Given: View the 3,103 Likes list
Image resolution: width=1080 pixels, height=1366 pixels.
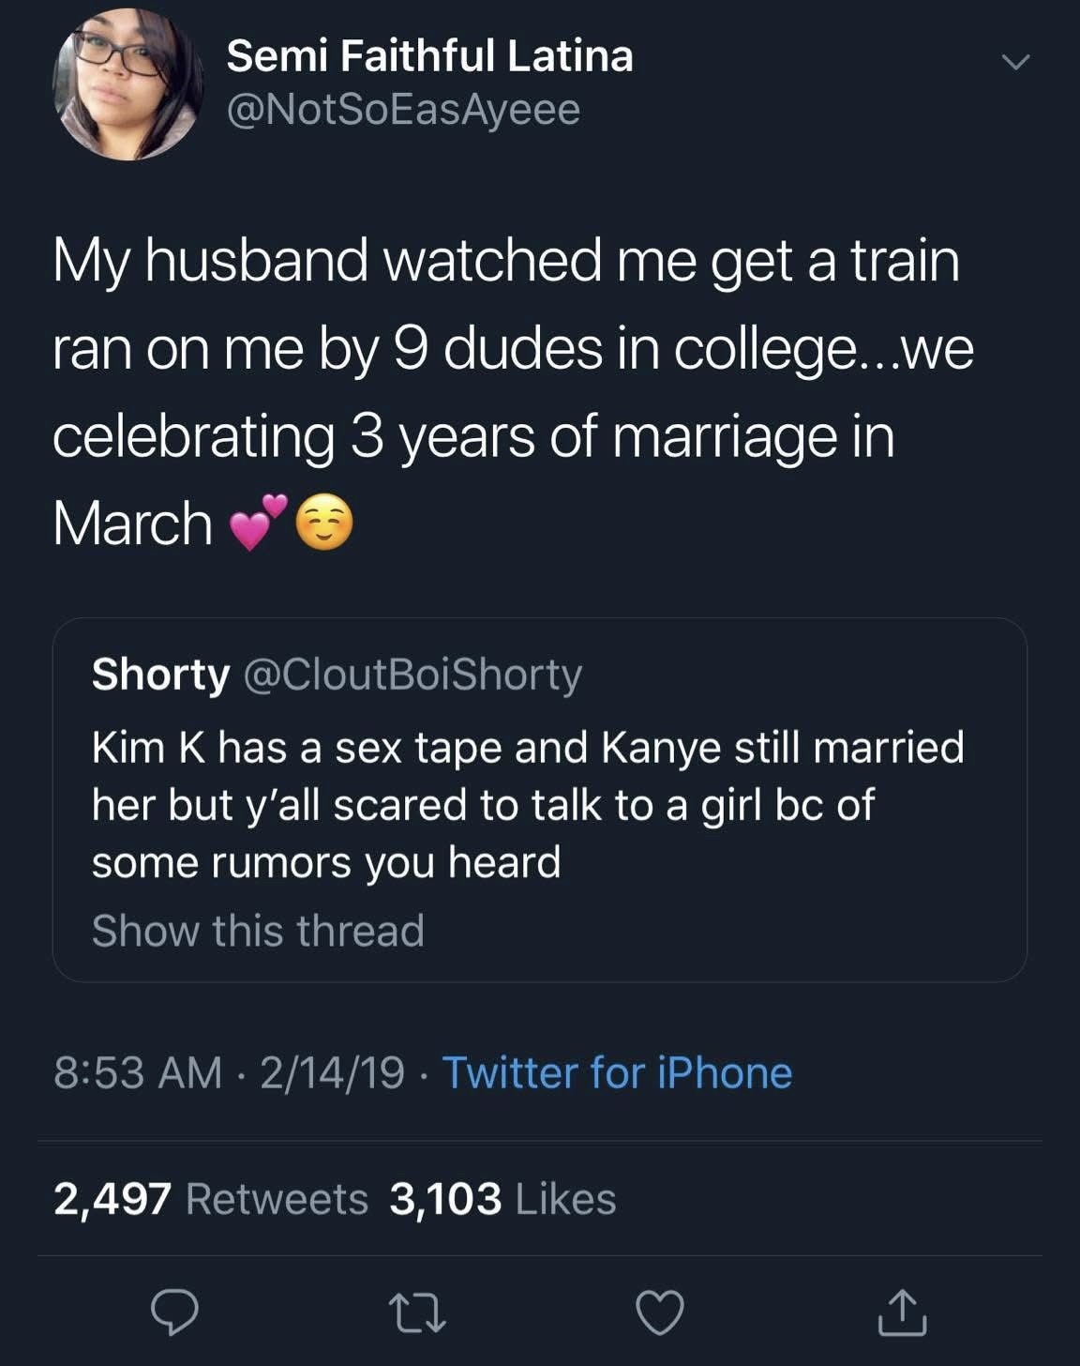Looking at the screenshot, I should (502, 1199).
